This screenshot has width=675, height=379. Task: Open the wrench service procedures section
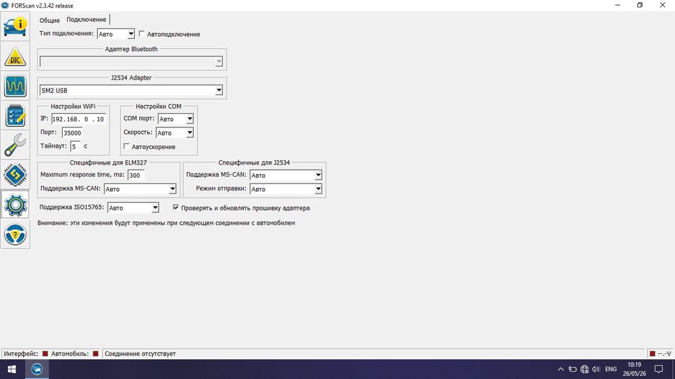[15, 145]
